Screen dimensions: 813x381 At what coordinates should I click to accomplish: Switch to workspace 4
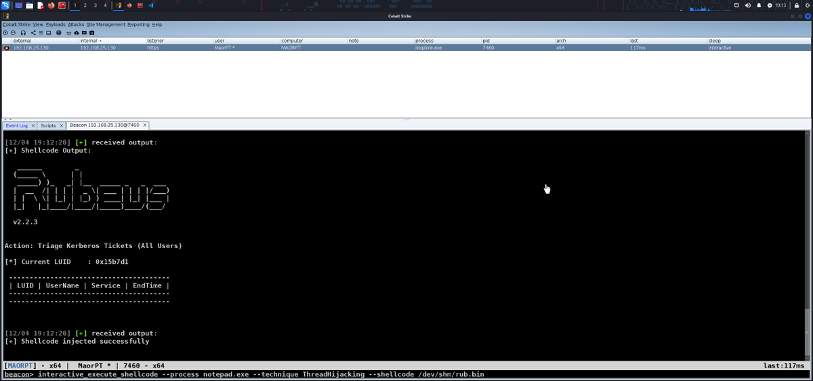click(x=105, y=5)
